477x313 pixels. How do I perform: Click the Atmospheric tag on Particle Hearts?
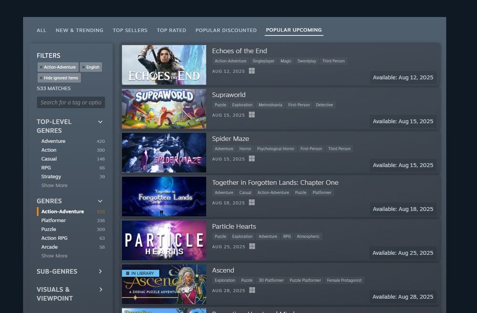click(308, 236)
